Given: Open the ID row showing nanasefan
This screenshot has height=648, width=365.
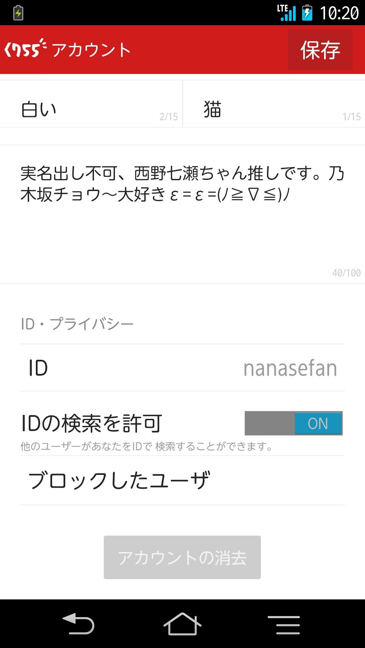Looking at the screenshot, I should (x=182, y=368).
